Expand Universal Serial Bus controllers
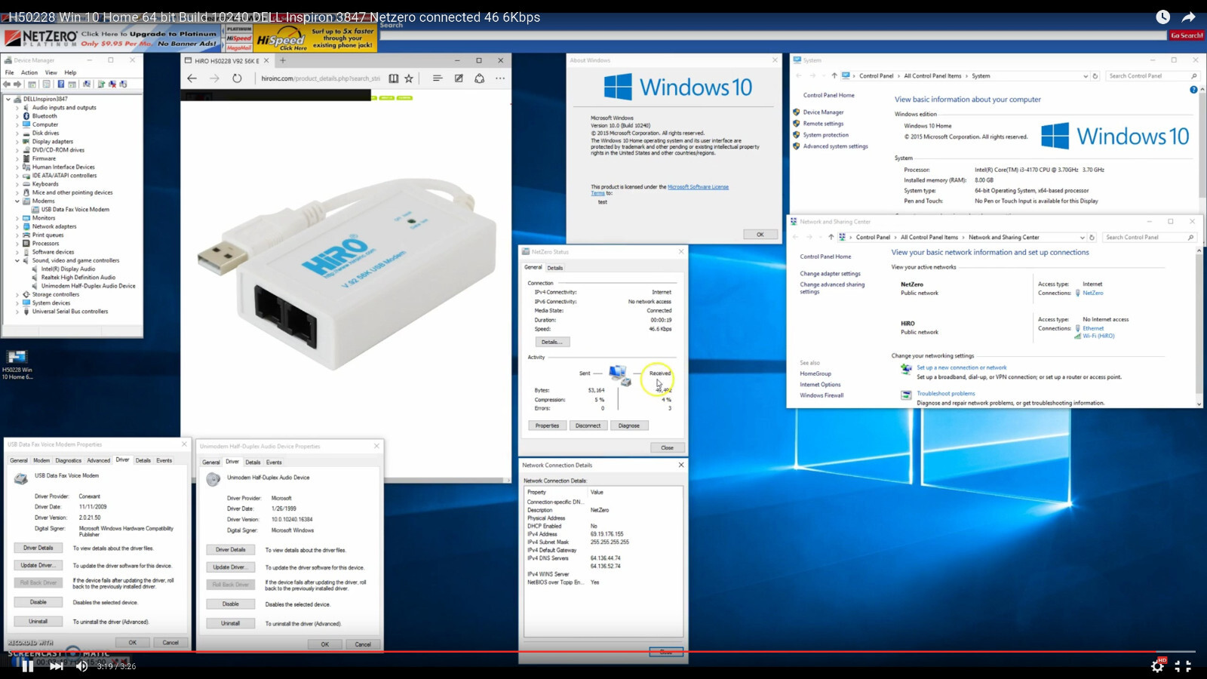The width and height of the screenshot is (1207, 679). (17, 311)
